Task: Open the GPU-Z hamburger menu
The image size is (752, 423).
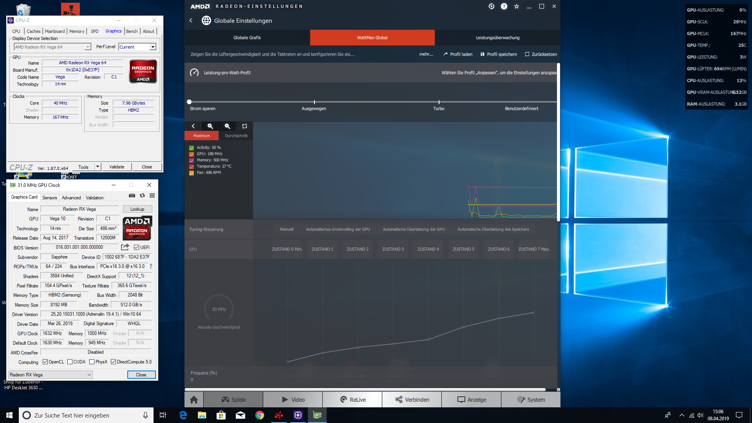Action: coord(152,195)
